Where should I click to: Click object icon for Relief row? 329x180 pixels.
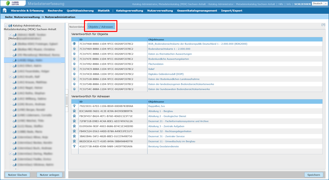pyautogui.click(x=74, y=69)
